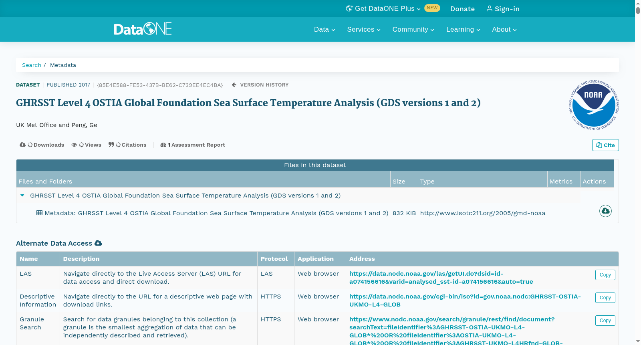641x345 pixels.
Task: Click the Alternate Data Access download icon
Action: pyautogui.click(x=98, y=243)
